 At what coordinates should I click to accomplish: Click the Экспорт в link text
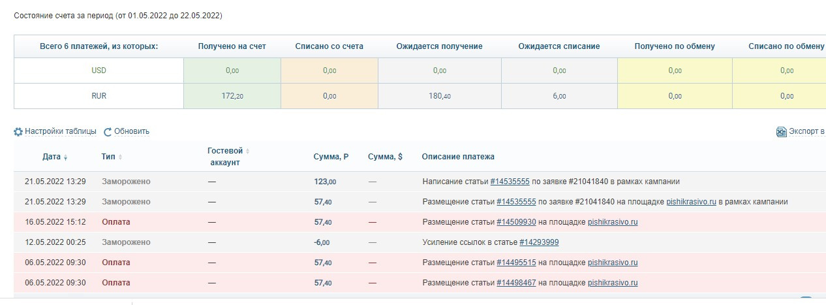tap(806, 131)
